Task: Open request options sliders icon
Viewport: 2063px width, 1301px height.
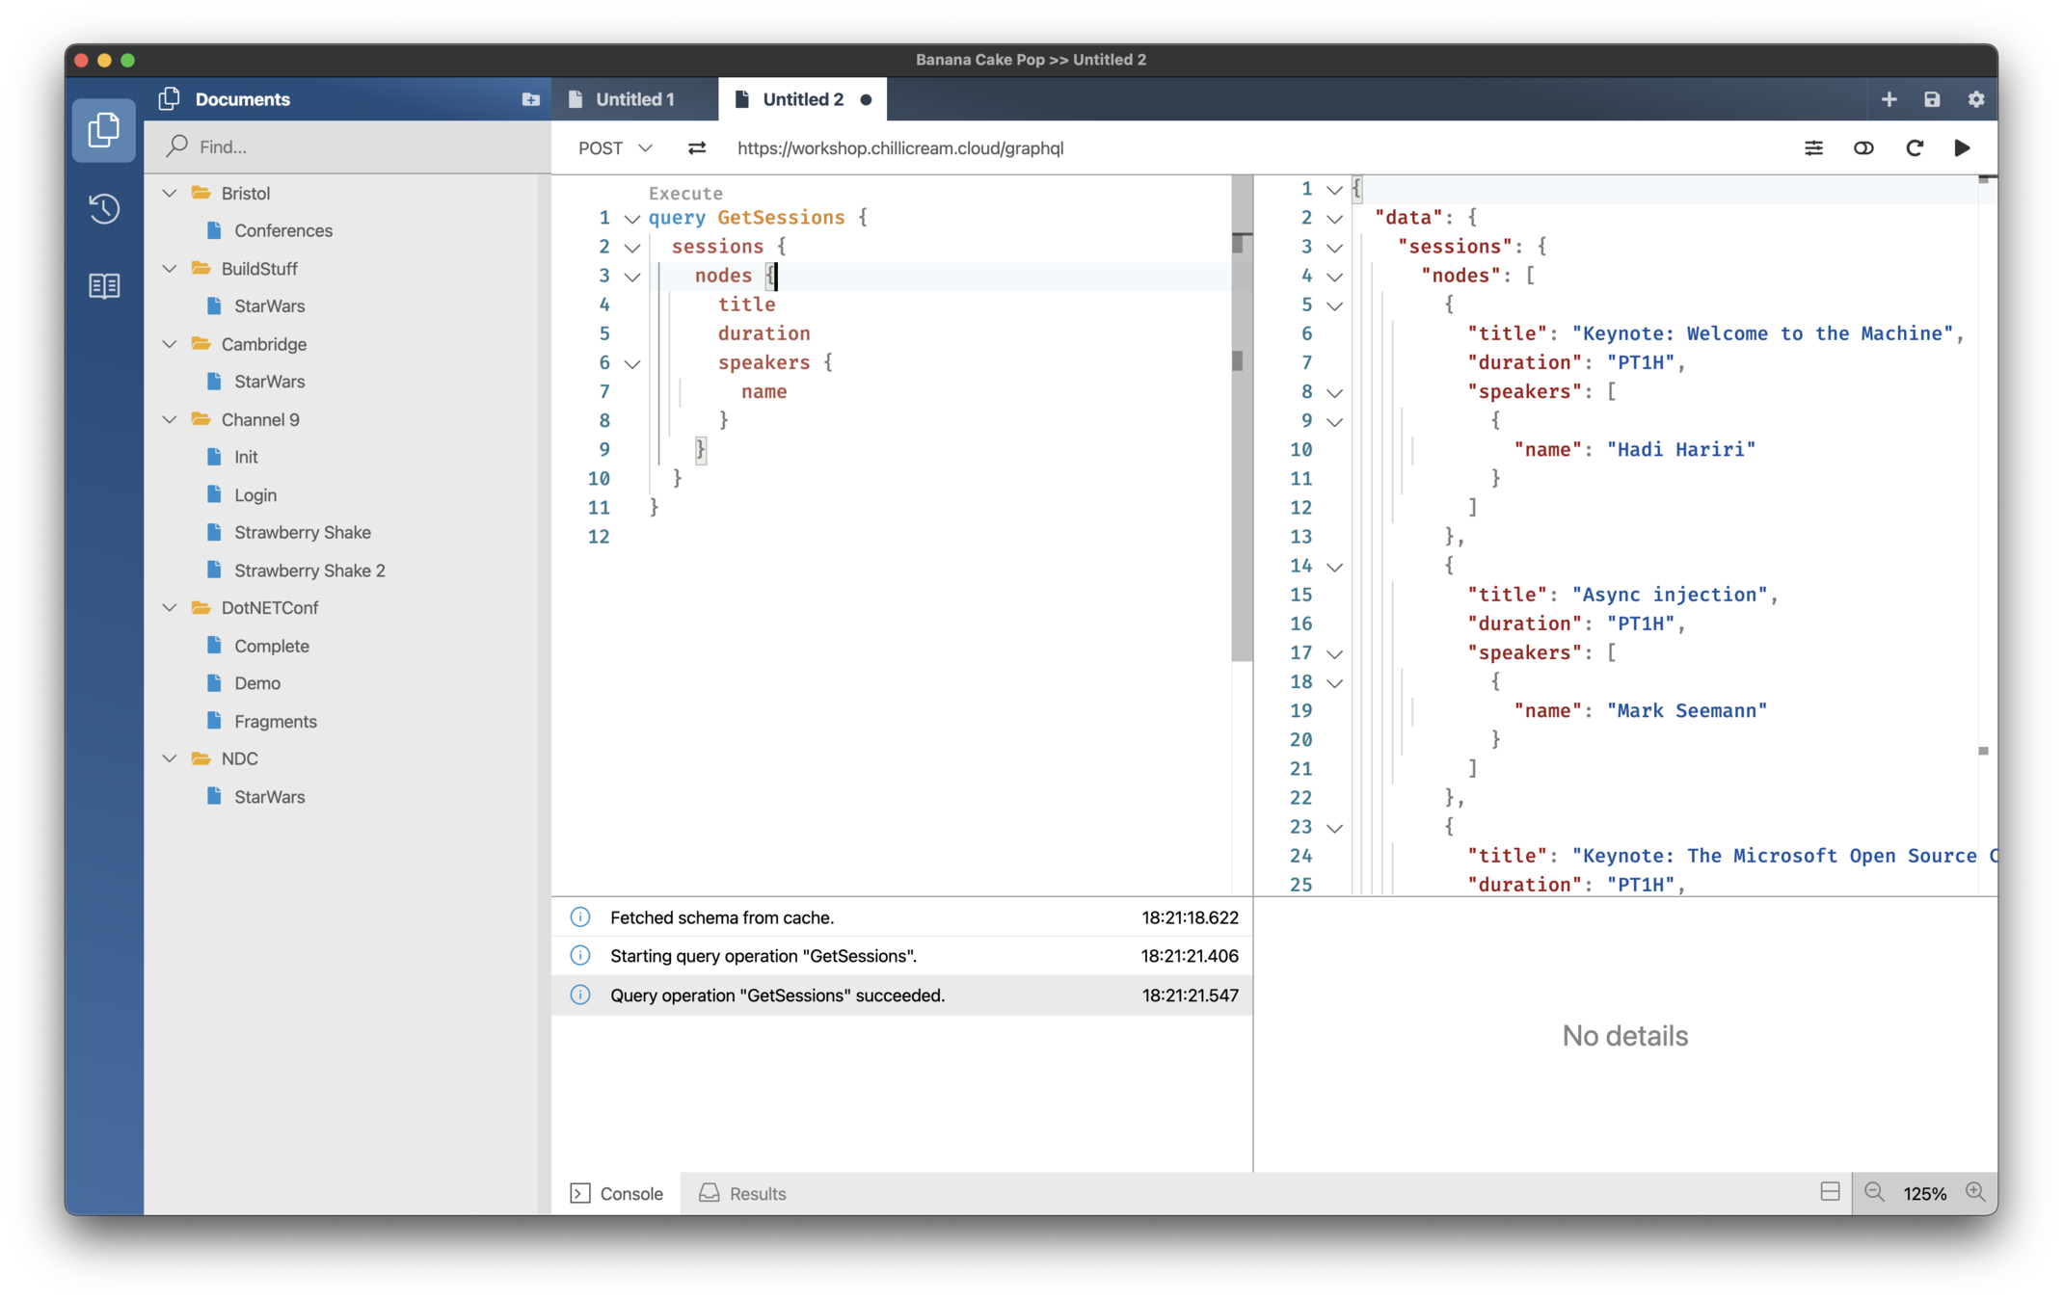Action: (x=1813, y=147)
